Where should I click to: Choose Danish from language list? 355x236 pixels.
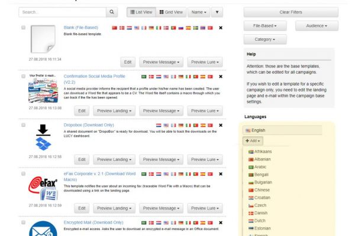pyautogui.click(x=258, y=213)
